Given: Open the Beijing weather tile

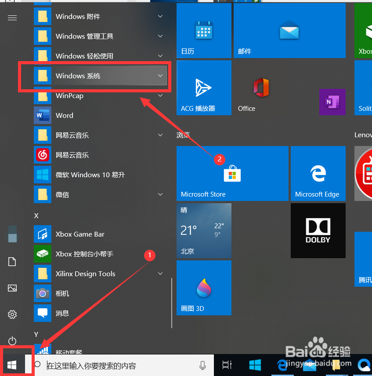Looking at the screenshot, I should tap(204, 231).
